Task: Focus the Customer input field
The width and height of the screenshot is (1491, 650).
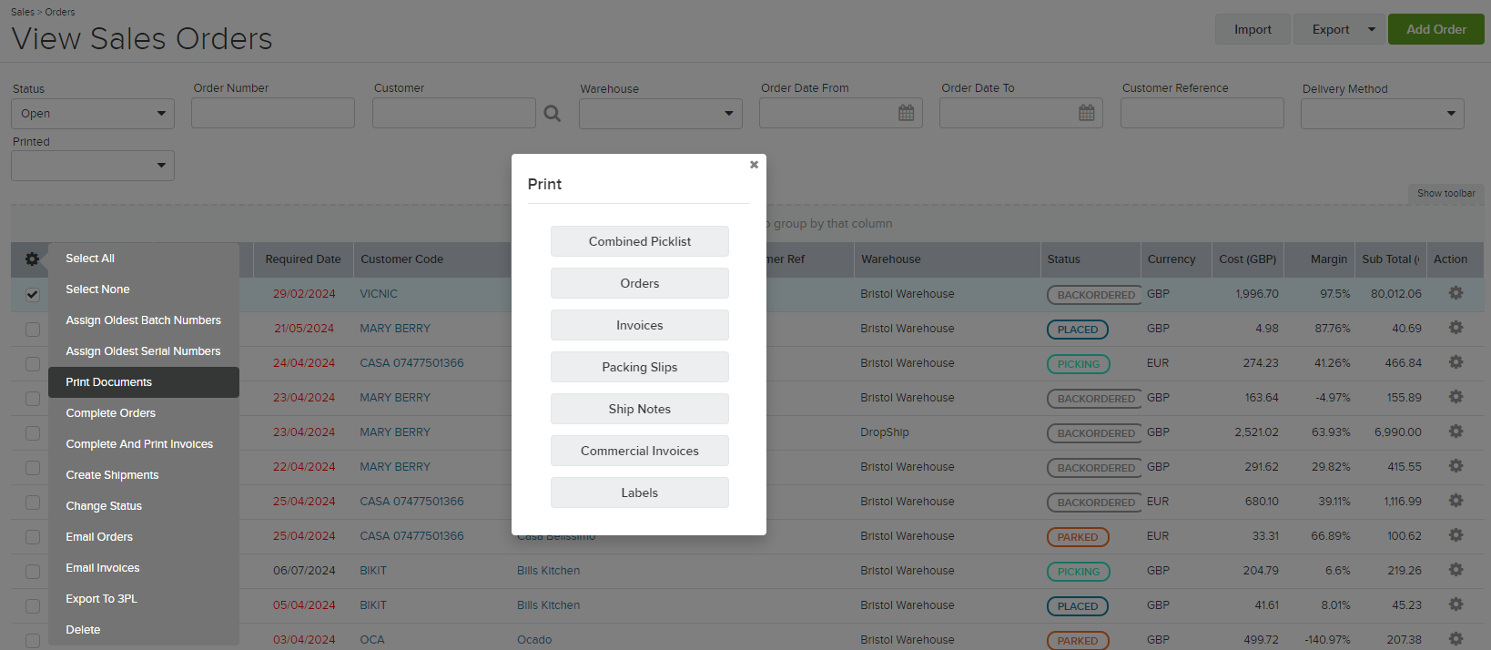Action: pyautogui.click(x=454, y=113)
